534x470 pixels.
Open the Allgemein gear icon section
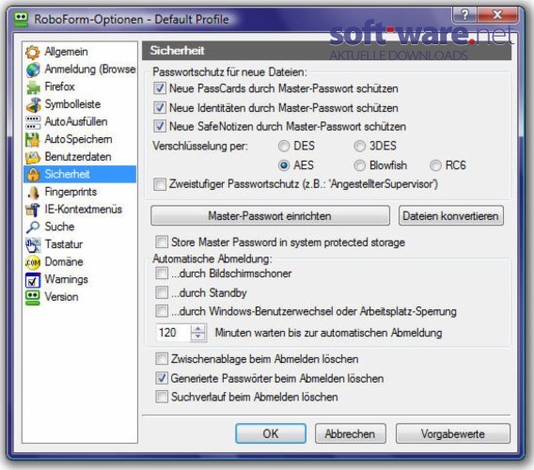(x=33, y=52)
